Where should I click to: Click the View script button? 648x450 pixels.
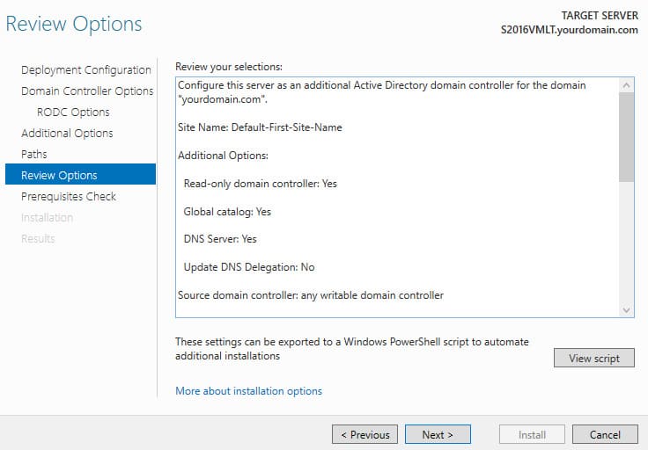click(594, 358)
